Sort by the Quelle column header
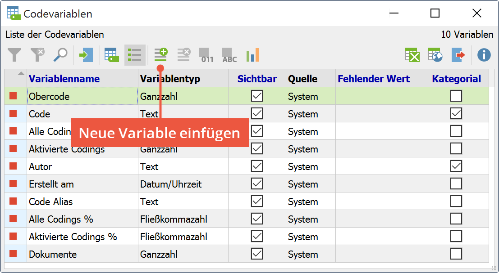This screenshot has height=273, width=499. 311,78
